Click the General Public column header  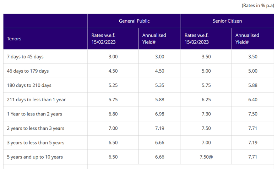(134, 21)
